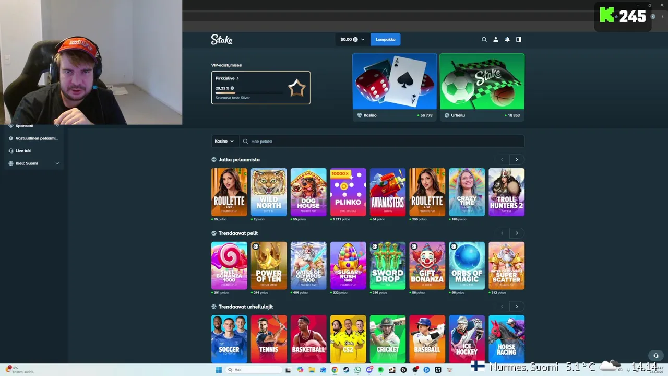This screenshot has width=668, height=376.
Task: Click the Hae pelissä search field
Action: coord(382,141)
